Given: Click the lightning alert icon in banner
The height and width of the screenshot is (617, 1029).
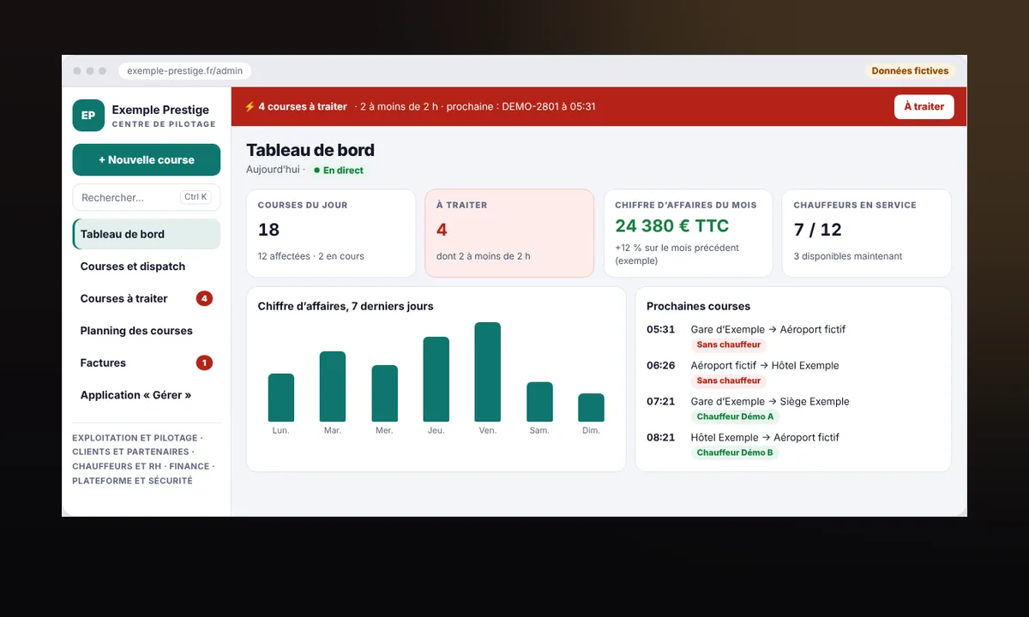Looking at the screenshot, I should click(250, 106).
